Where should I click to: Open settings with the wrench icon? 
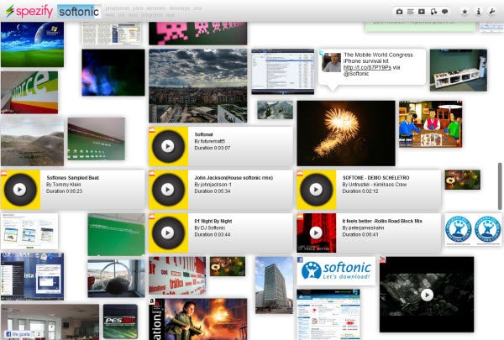tap(492, 12)
